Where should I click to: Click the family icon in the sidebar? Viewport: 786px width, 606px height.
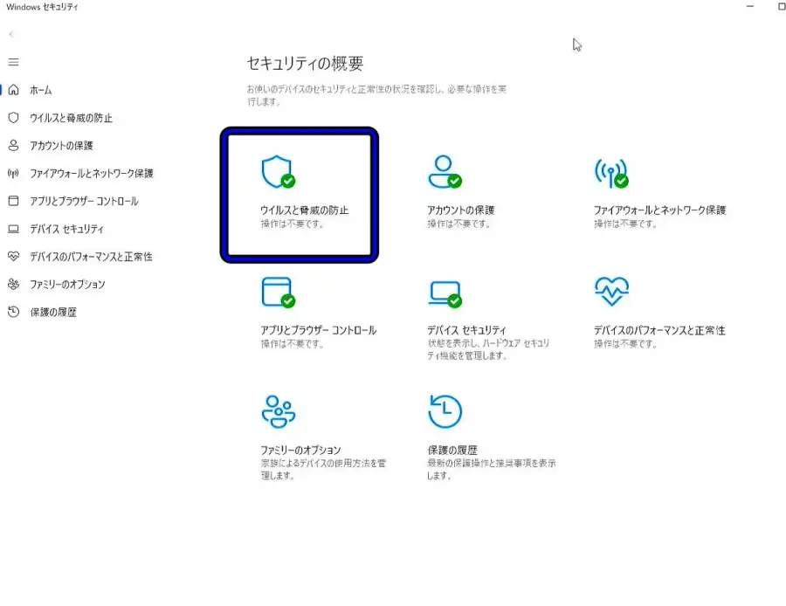click(x=13, y=284)
